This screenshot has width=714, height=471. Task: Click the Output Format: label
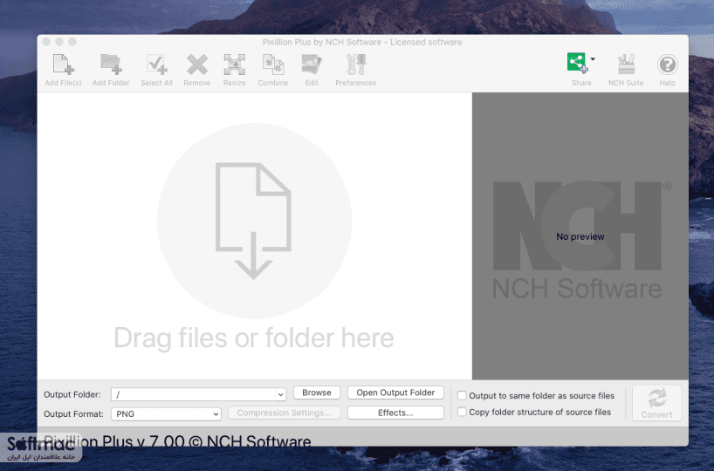(x=74, y=414)
